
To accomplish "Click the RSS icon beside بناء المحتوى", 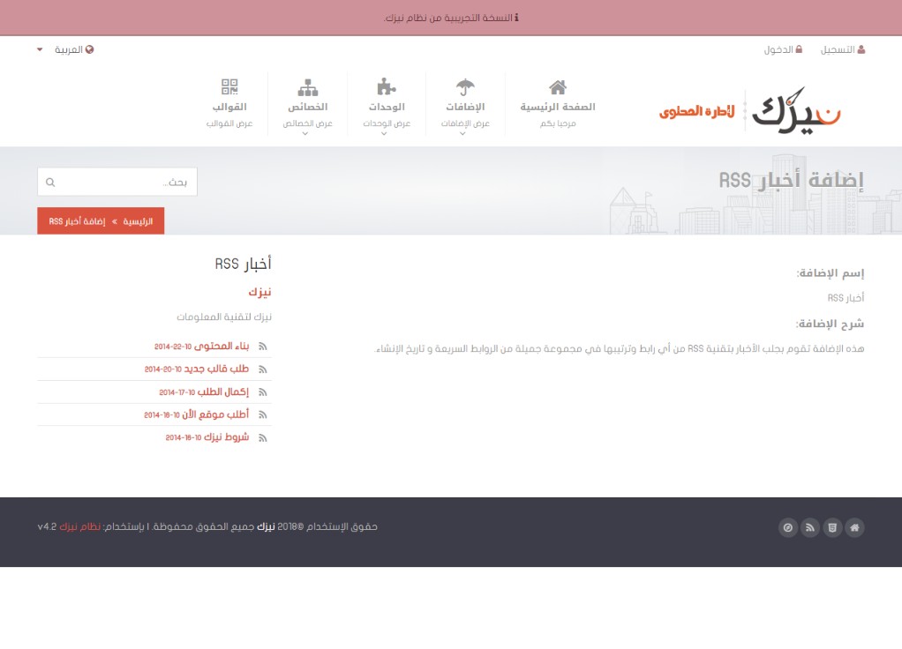I will [262, 347].
